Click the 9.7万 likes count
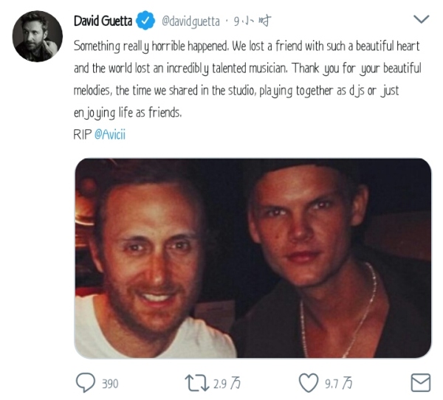Viewport: 443px width, 400px height. pyautogui.click(x=338, y=384)
